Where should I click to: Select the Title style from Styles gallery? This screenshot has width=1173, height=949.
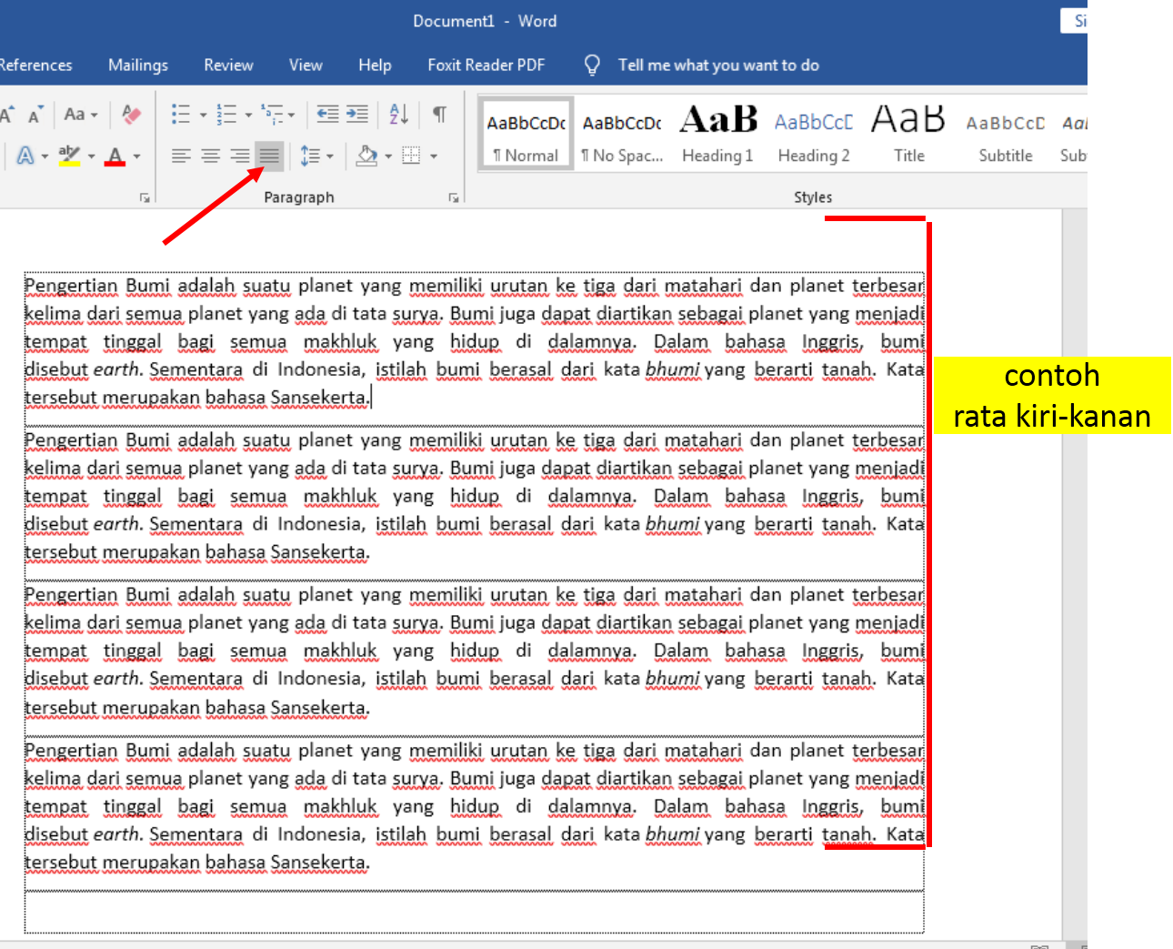[907, 132]
